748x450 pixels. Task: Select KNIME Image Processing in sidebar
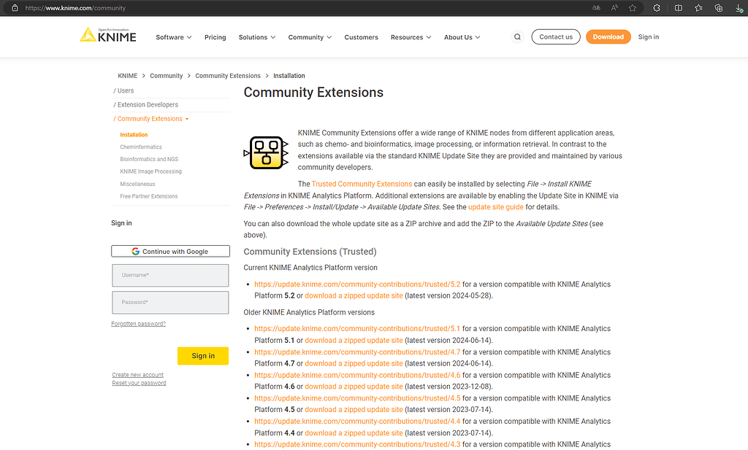click(x=150, y=171)
